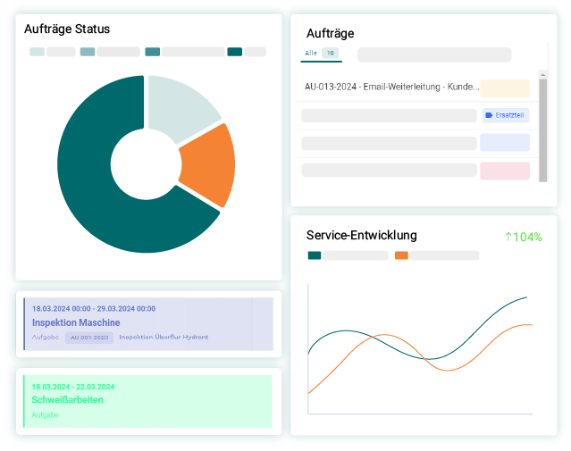Open the Inspektion Maschine task
Viewport: 571px width, 451px height.
[76, 322]
